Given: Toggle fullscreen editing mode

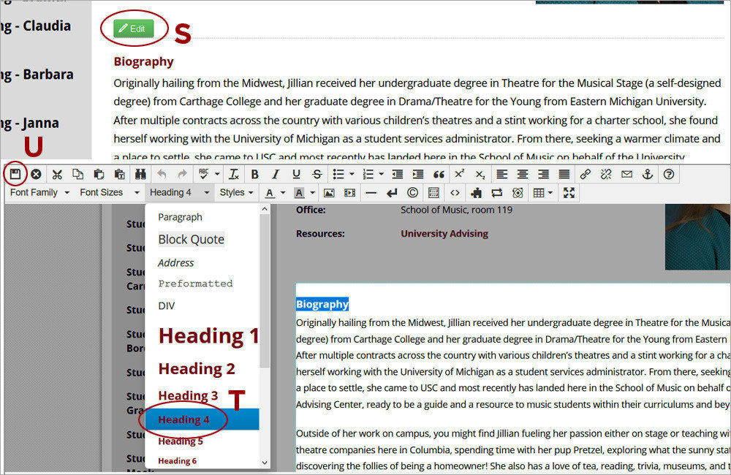Looking at the screenshot, I should pos(569,193).
